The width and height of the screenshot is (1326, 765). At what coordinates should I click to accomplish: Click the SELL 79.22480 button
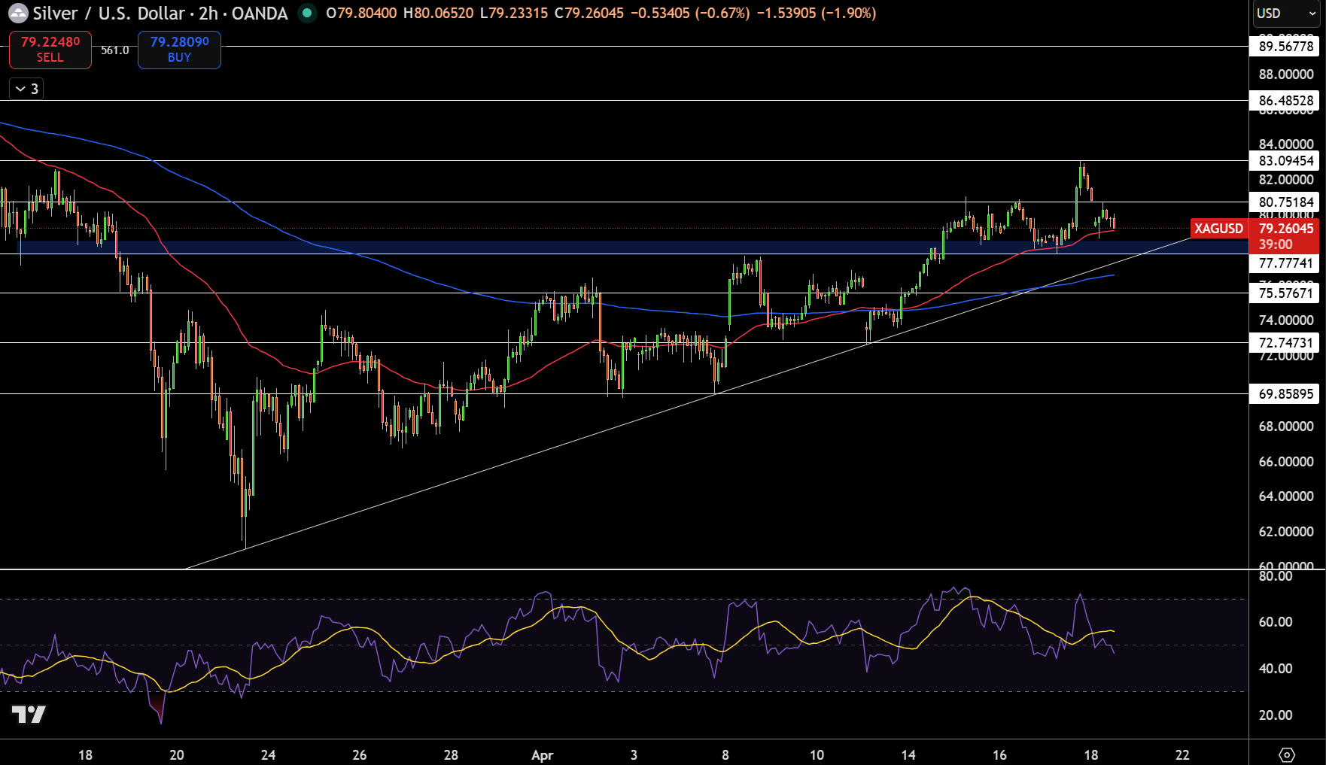pos(50,50)
